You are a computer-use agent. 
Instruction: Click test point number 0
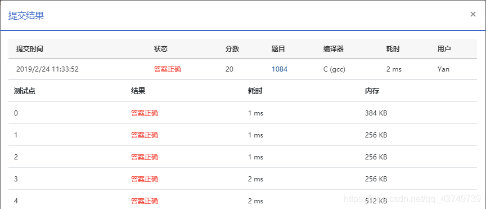click(x=16, y=113)
